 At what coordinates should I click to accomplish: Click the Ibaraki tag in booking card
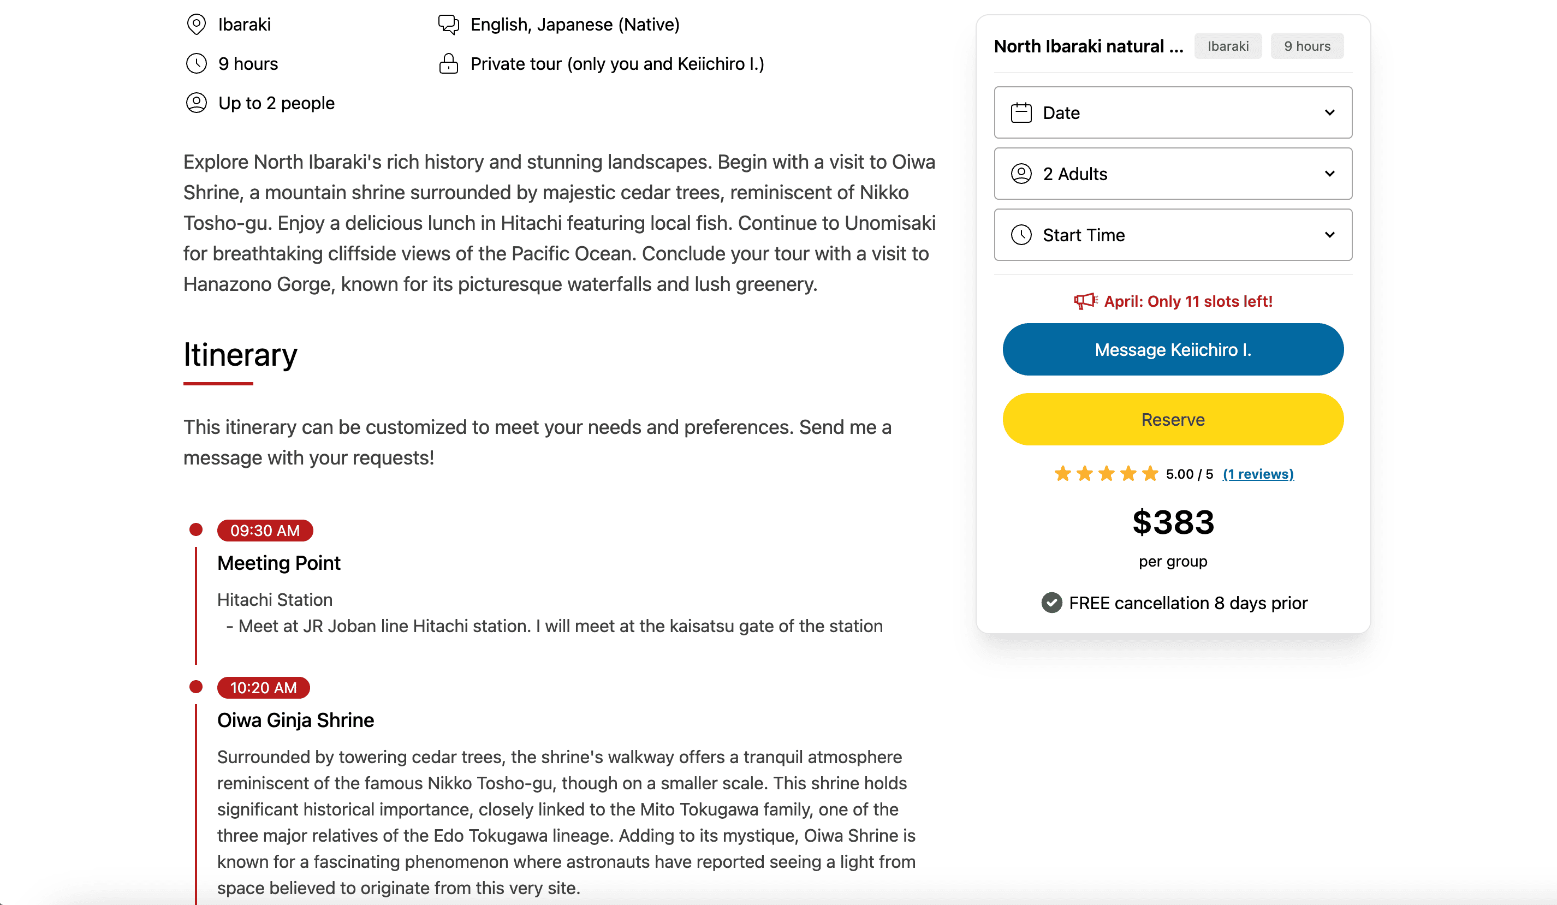pos(1228,46)
